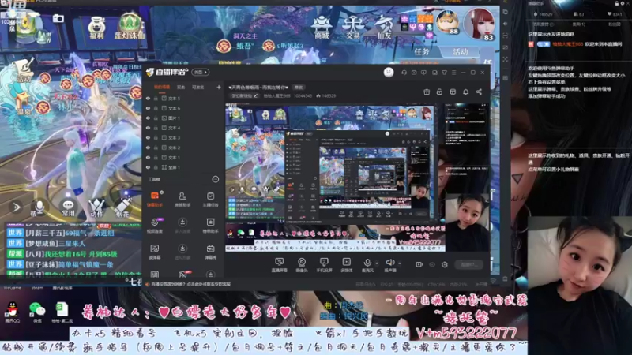The height and width of the screenshot is (355, 632).
Task: Switch to the third scene tab
Action: click(197, 88)
